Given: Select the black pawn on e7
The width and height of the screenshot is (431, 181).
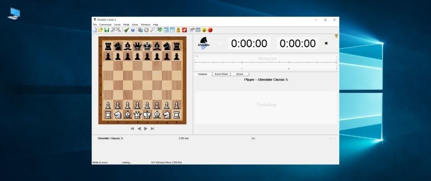Looking at the screenshot, I should pos(147,56).
